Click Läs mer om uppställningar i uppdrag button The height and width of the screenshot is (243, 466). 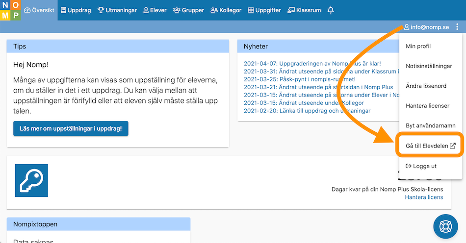click(71, 128)
